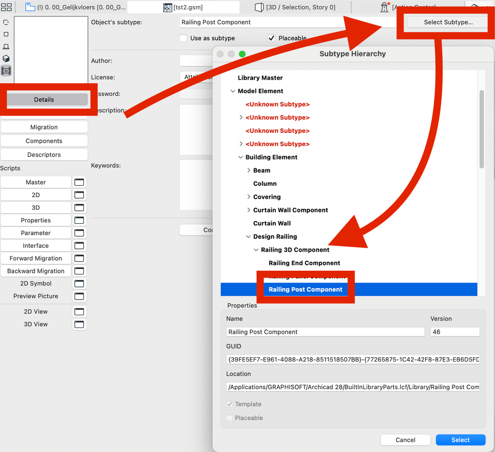Open 3D View in separate window

pyautogui.click(x=79, y=324)
